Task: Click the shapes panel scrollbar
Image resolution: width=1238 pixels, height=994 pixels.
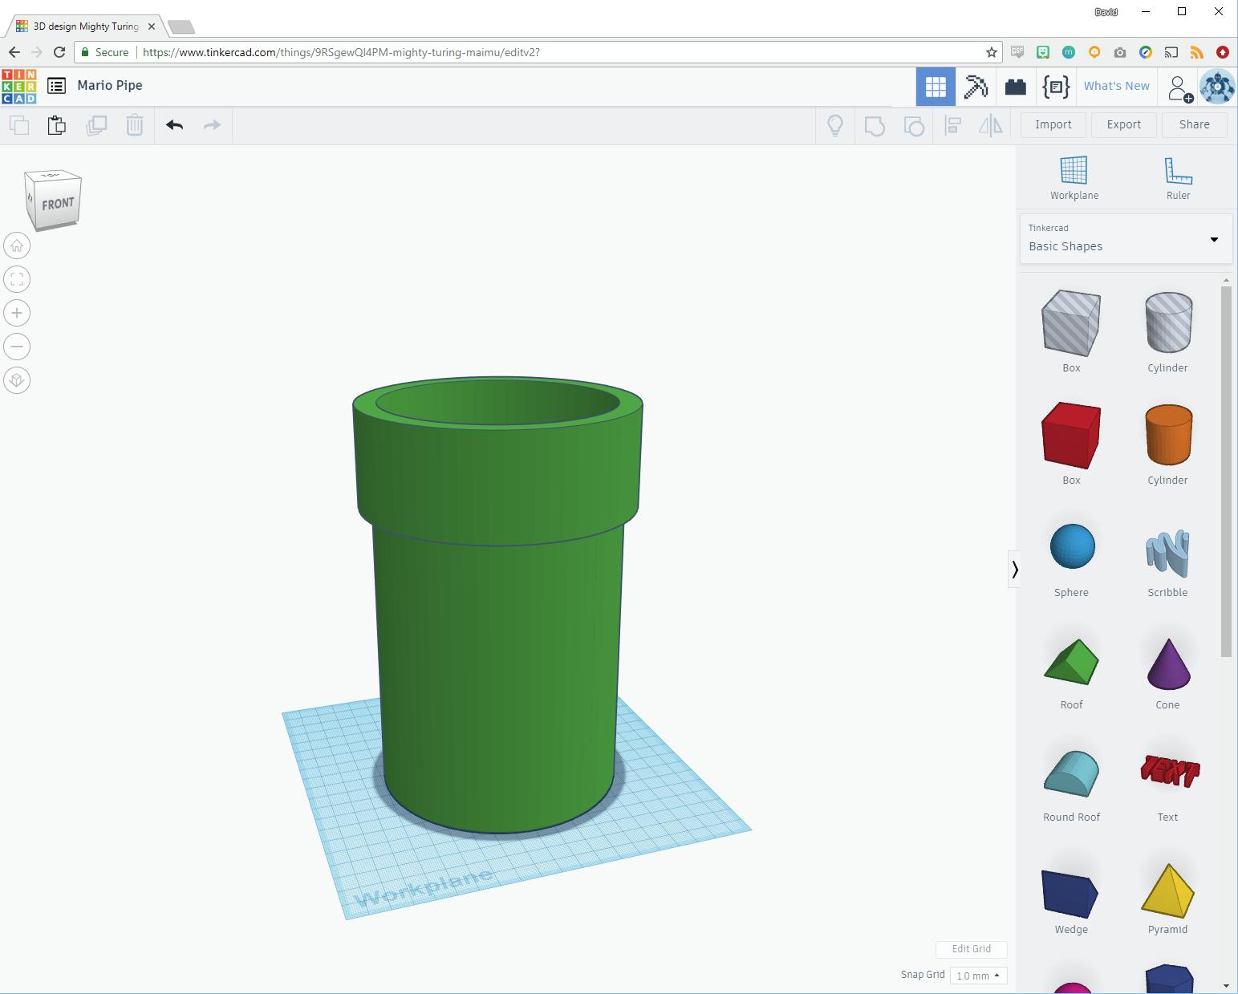Action: point(1226,472)
